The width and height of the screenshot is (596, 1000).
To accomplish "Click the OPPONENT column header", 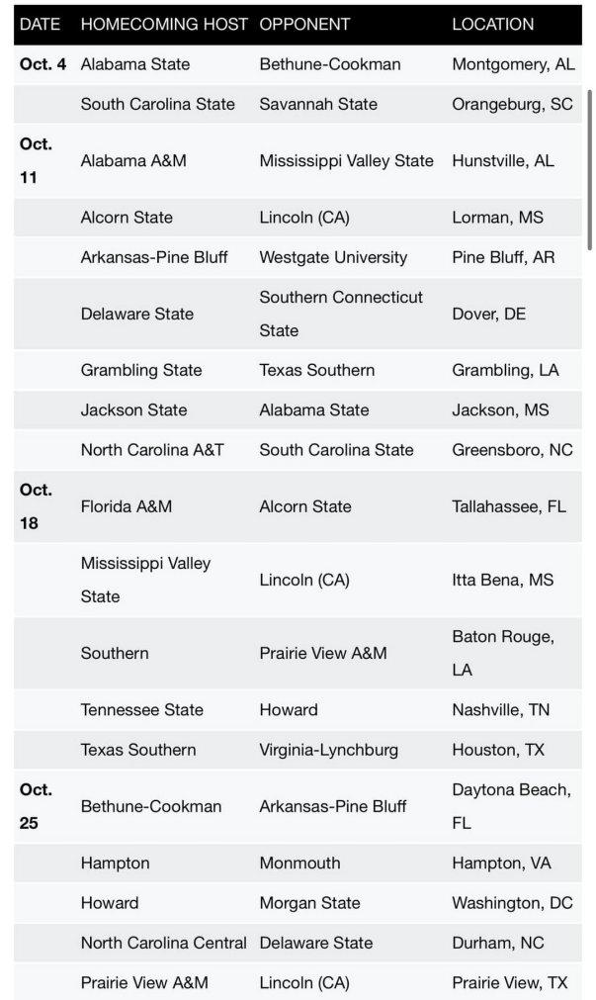I will tap(304, 25).
